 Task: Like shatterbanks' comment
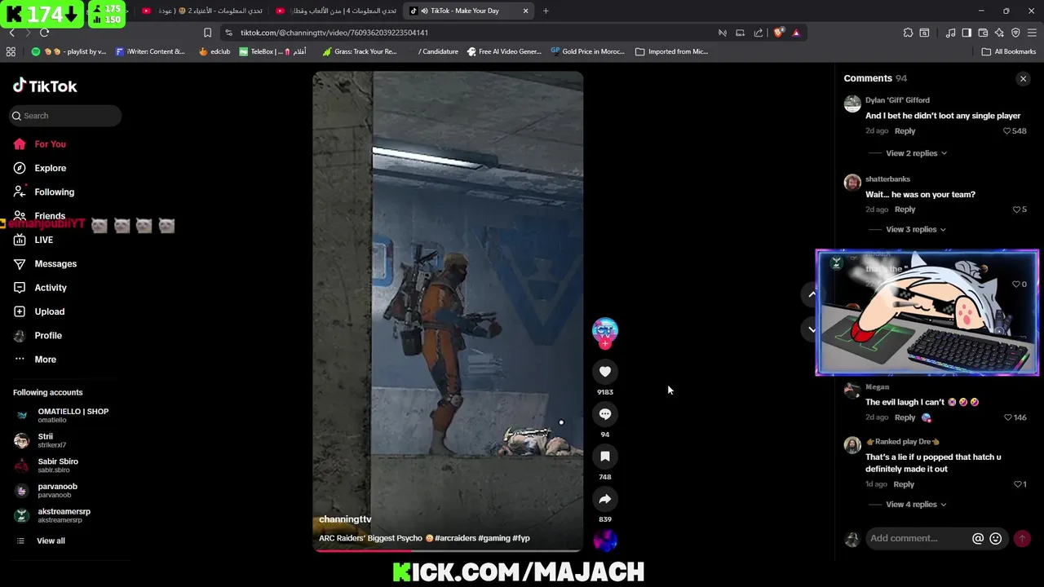[x=1016, y=210]
